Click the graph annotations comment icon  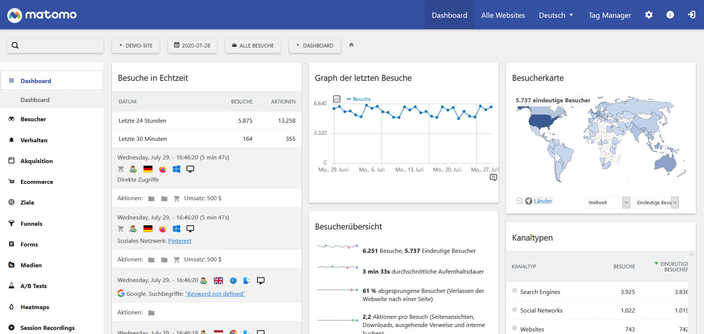pos(493,178)
